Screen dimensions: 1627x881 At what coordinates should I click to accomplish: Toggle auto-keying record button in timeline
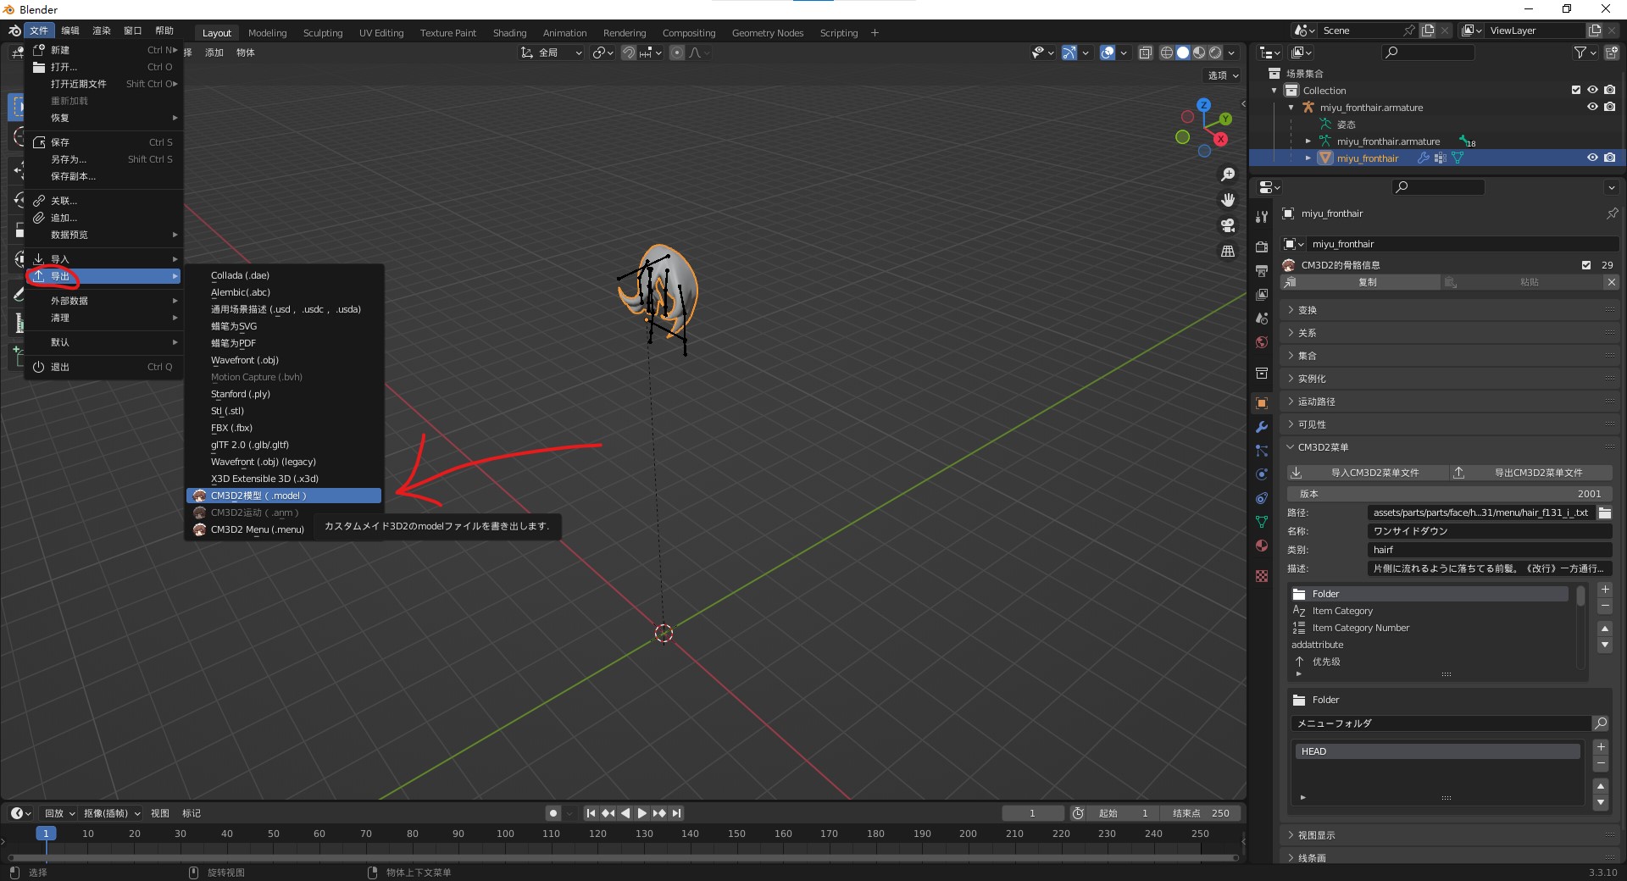tap(553, 813)
